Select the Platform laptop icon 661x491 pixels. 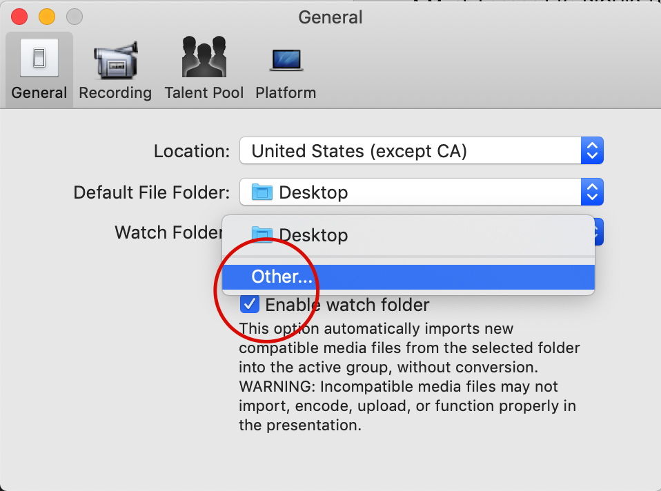tap(286, 61)
